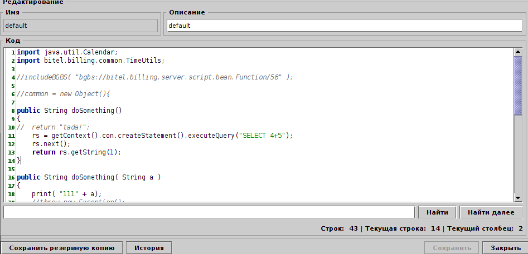Viewport: 528px width, 254px height.
Task: Click the scroll down arrow in code editor
Action: point(518,198)
